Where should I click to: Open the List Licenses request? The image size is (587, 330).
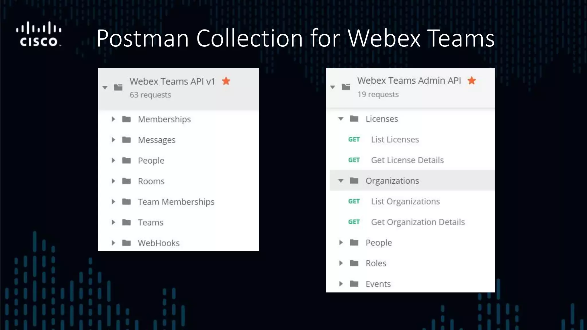tap(395, 139)
